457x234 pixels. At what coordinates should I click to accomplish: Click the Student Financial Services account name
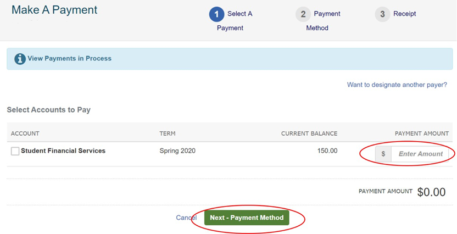[x=63, y=151]
